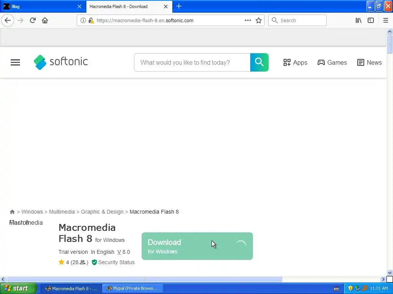Open the Windows start button
Viewport: 393px width, 294px height.
pos(18,288)
